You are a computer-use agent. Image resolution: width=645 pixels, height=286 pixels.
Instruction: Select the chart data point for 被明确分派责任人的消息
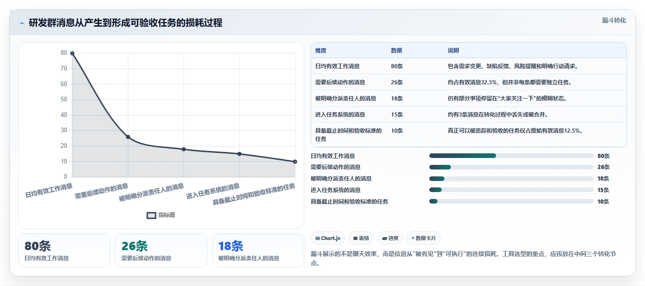pos(183,149)
